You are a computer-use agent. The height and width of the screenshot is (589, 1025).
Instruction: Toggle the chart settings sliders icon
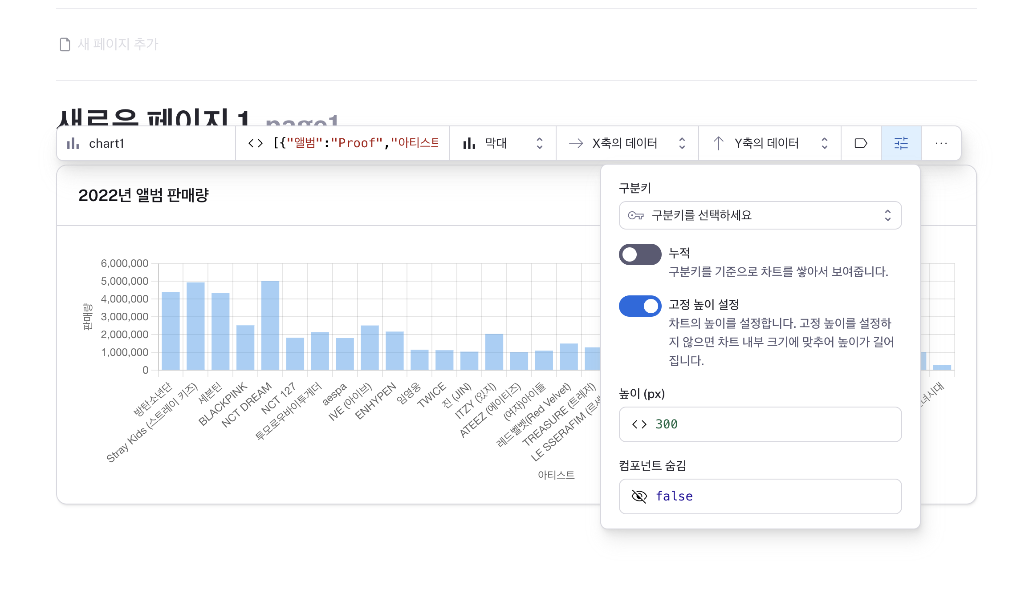pyautogui.click(x=901, y=143)
